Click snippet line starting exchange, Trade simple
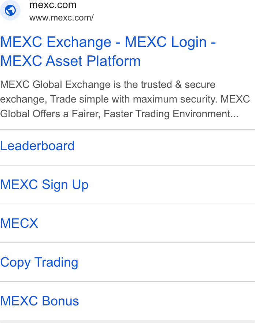Viewport: 255px width, 323px height. point(125,99)
